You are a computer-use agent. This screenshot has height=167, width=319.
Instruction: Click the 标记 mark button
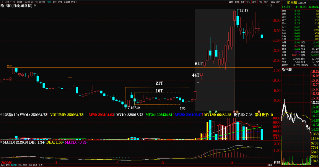(x=266, y=2)
